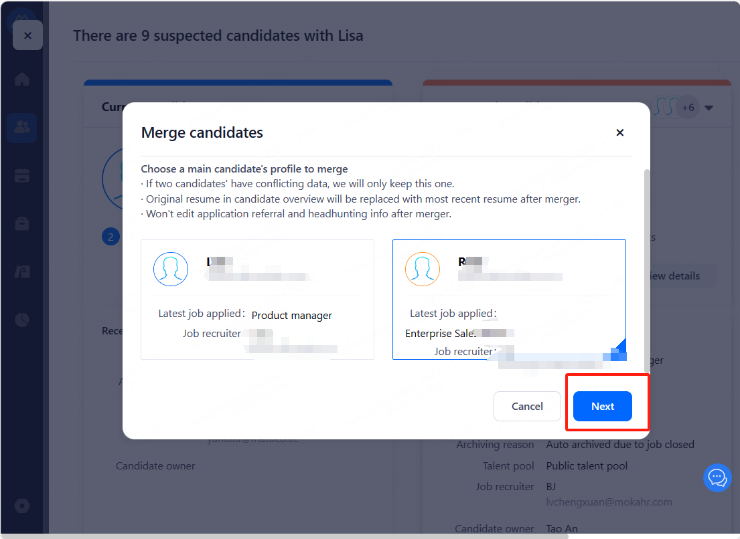Close the suspected candidates panel

tap(27, 35)
